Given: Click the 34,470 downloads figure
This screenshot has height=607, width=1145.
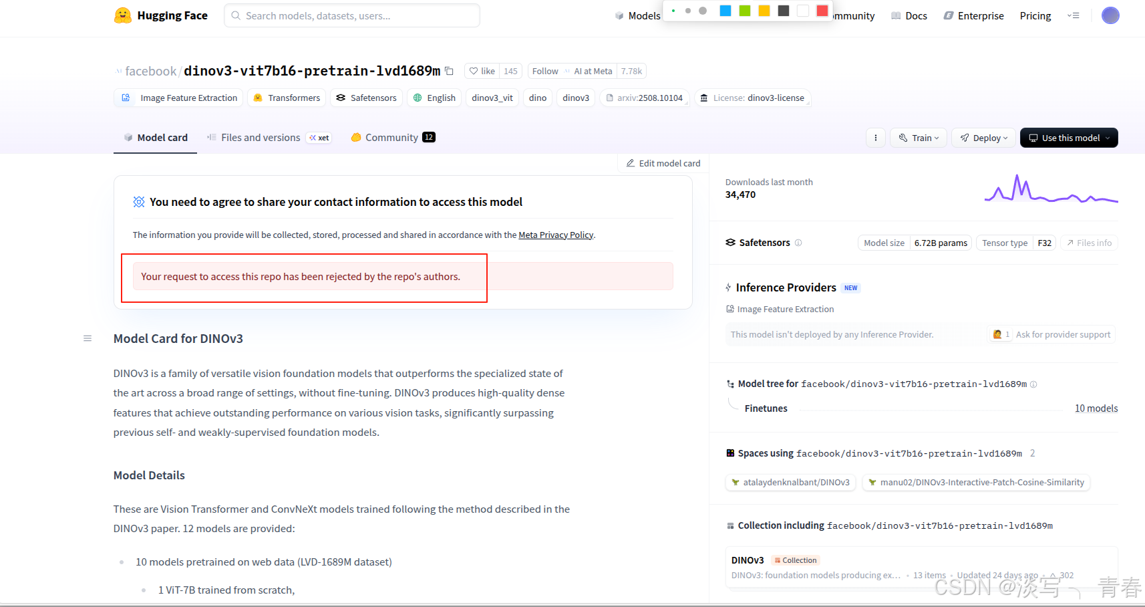Looking at the screenshot, I should tap(740, 195).
